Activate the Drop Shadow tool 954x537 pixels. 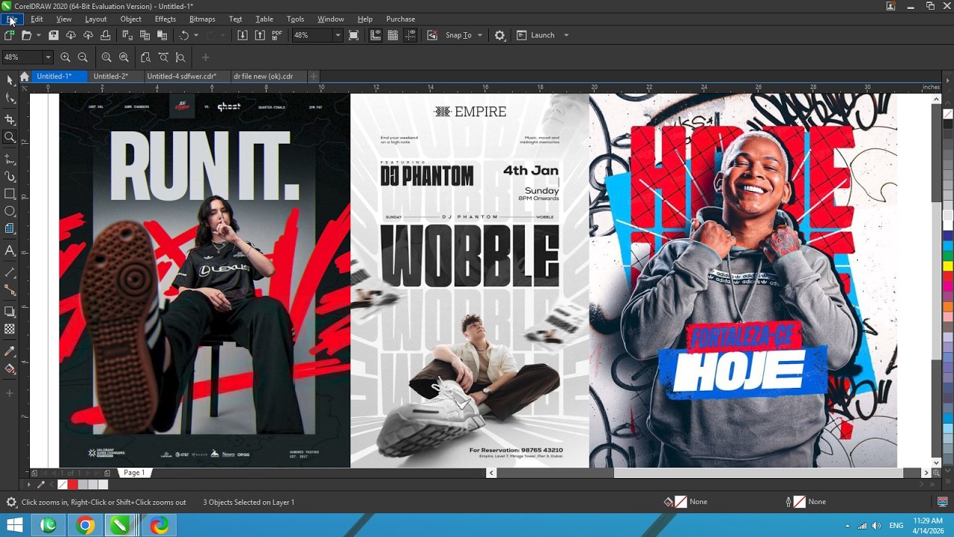coord(10,311)
